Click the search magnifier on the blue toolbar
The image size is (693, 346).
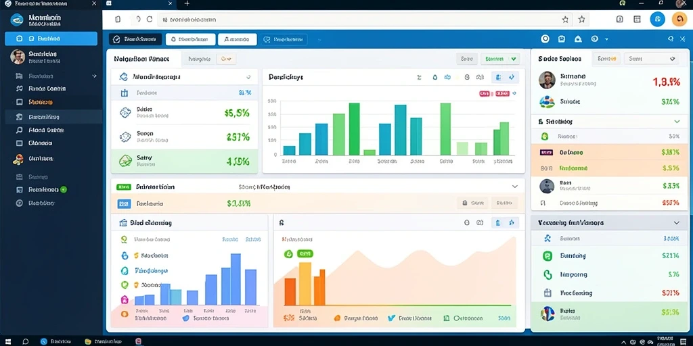tap(671, 39)
